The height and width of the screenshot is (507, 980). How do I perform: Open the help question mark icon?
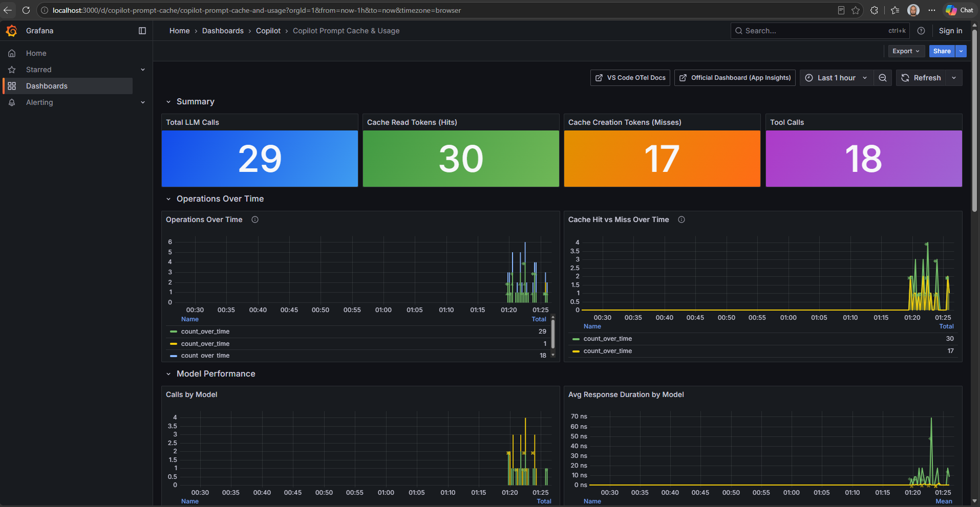[x=921, y=31]
